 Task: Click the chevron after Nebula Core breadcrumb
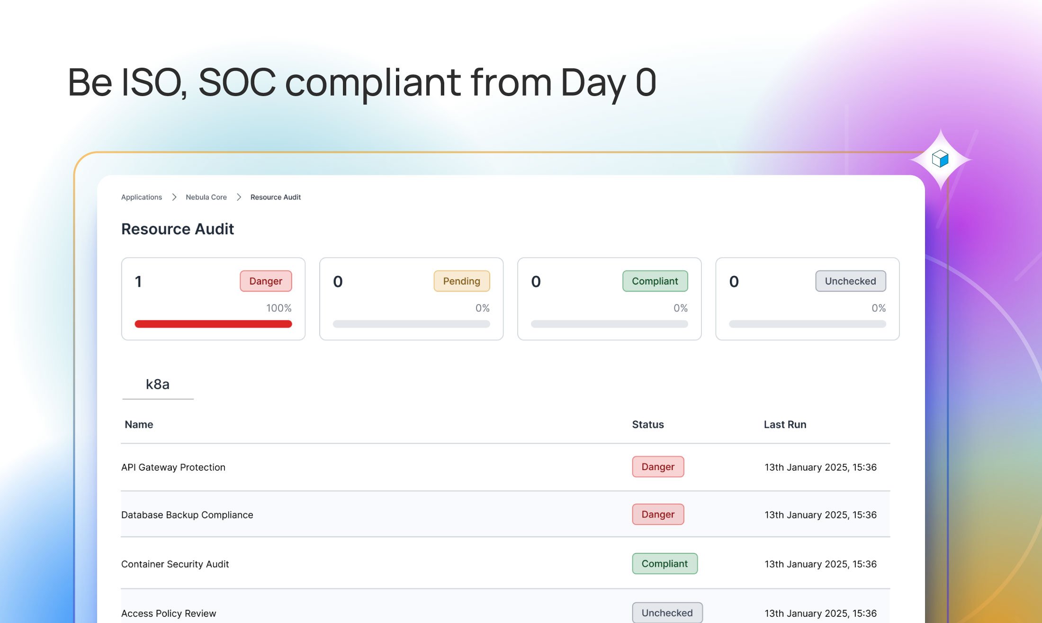pos(239,197)
